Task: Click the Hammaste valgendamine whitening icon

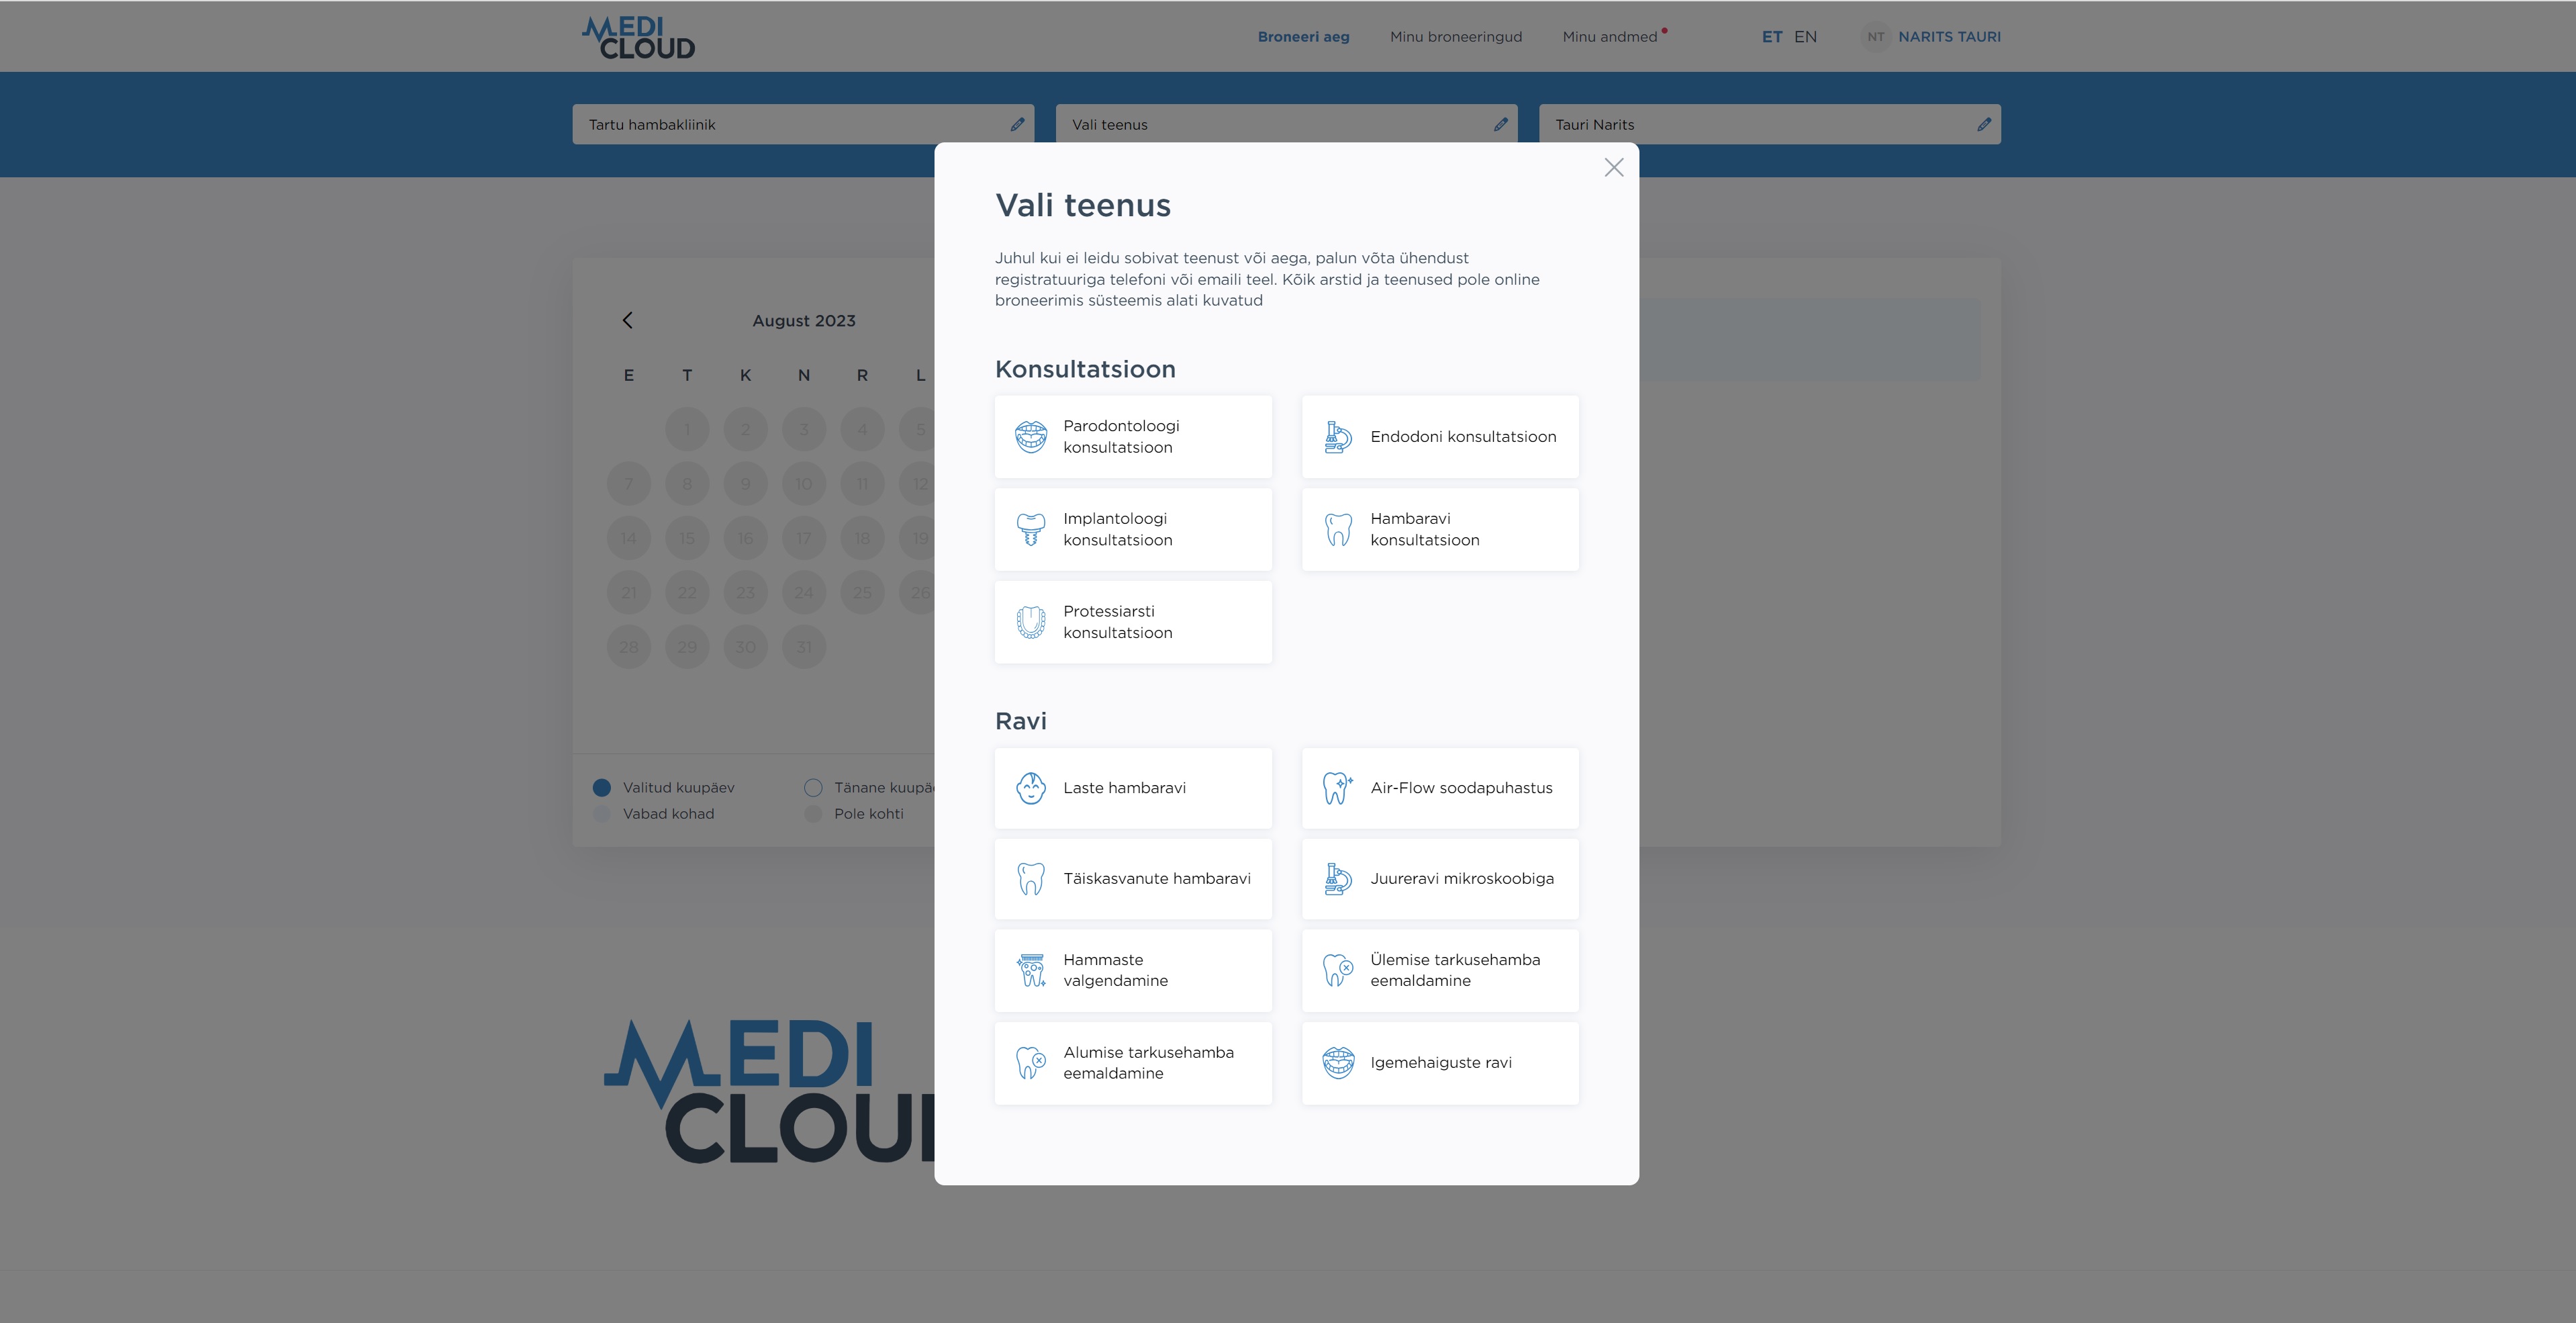Action: coord(1031,970)
